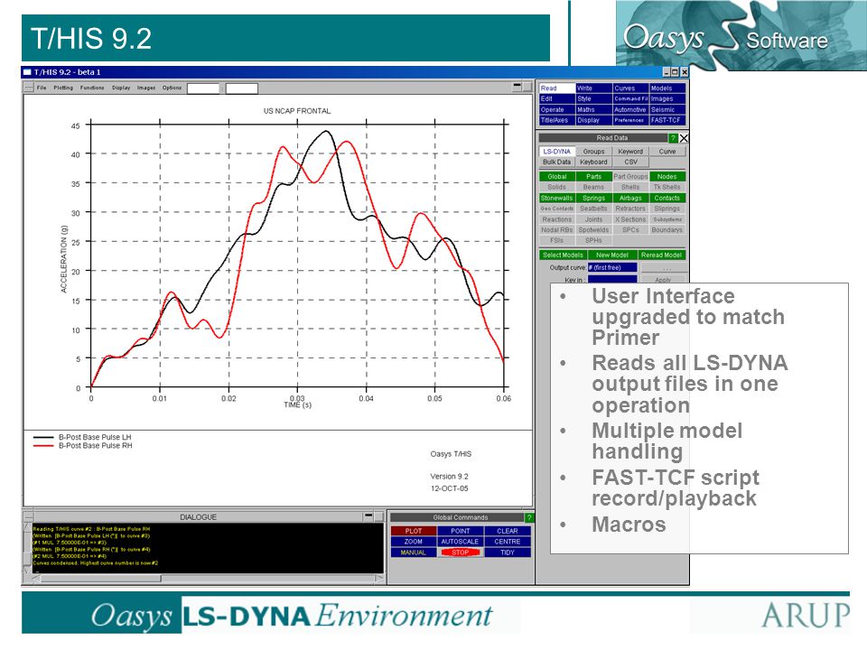Open the Operate tool panel
Screen dimensions: 867x650
[x=557, y=109]
